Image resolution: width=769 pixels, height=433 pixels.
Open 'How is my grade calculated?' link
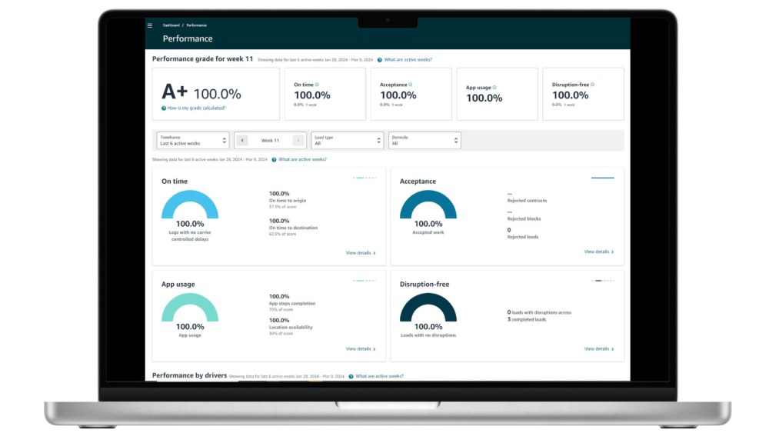coord(197,108)
